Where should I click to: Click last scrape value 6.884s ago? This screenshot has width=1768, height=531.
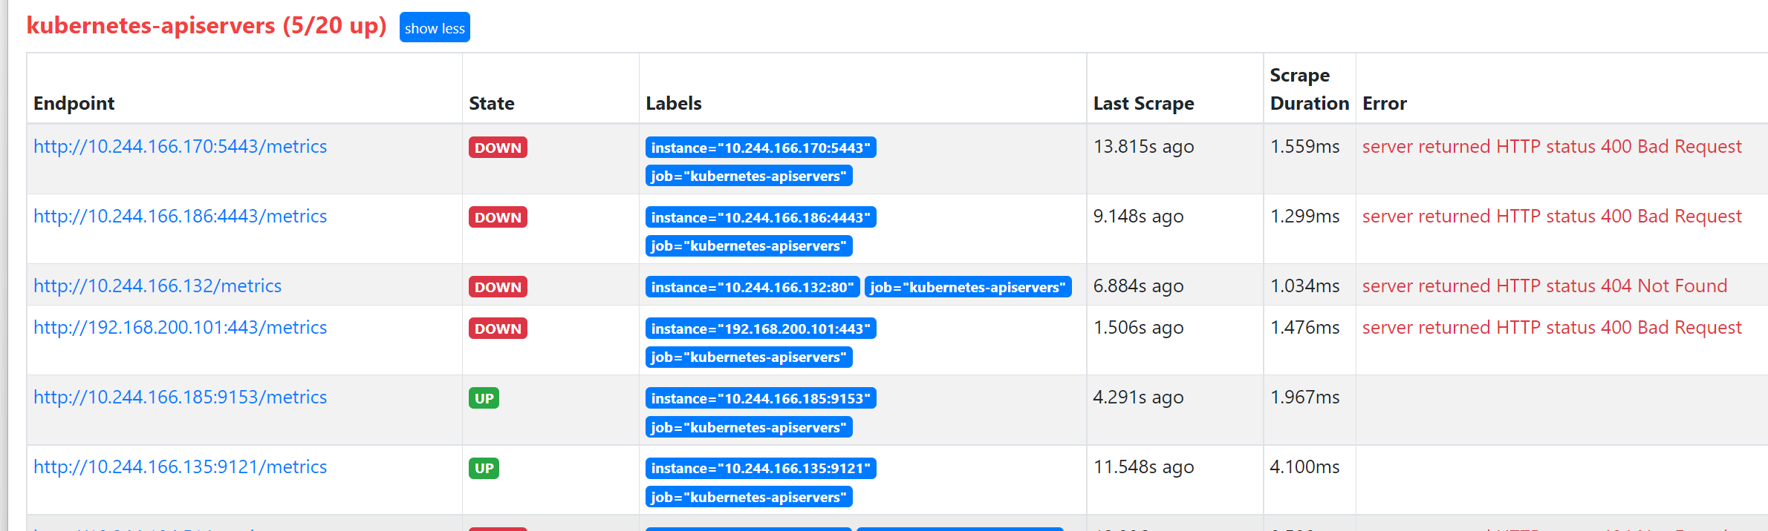pos(1139,286)
